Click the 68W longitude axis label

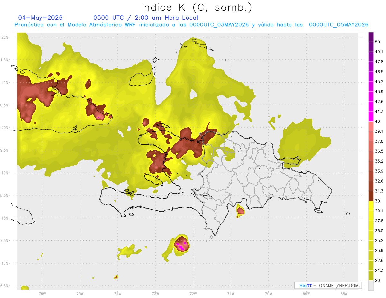(344, 293)
